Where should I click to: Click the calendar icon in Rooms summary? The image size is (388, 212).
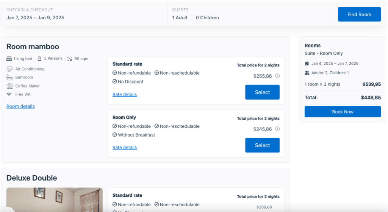click(x=307, y=64)
